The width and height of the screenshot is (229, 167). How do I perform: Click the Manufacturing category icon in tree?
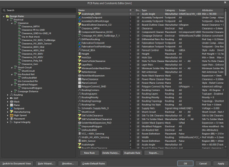click(x=12, y=112)
